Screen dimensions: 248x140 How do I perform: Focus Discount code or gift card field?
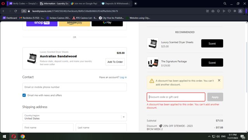[176, 97]
